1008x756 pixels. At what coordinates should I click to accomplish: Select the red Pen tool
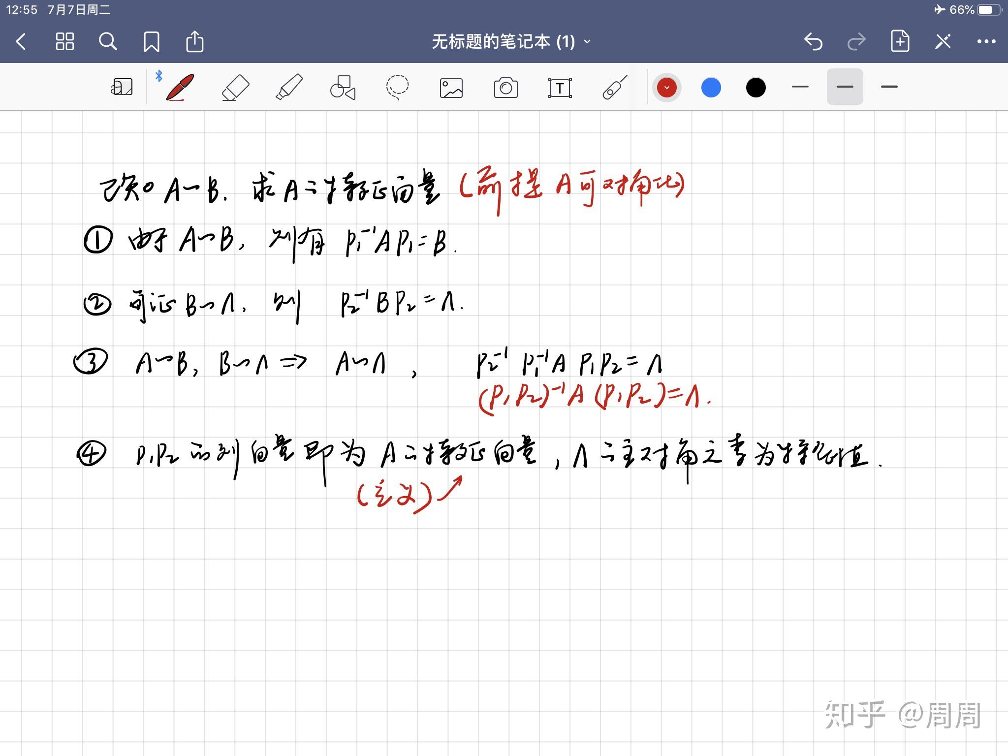[180, 87]
